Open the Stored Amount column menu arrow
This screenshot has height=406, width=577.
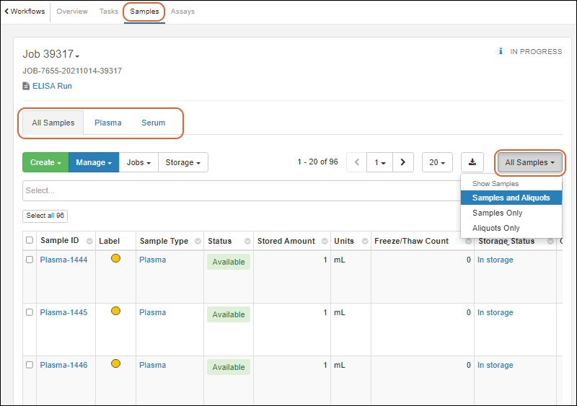pyautogui.click(x=323, y=242)
